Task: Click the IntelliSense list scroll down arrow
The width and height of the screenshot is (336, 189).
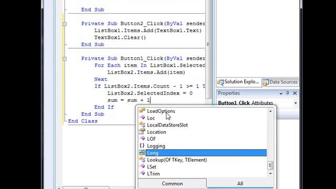Action: (x=270, y=173)
